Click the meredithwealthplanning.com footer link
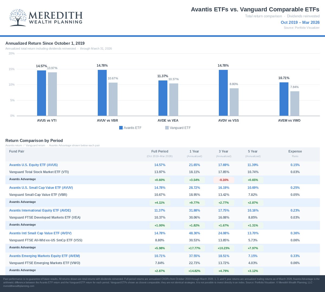This screenshot has height=292, width=325. (x=19, y=286)
